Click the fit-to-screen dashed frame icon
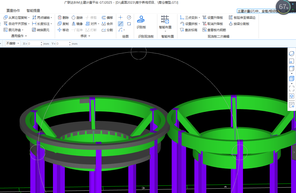 click(x=291, y=89)
